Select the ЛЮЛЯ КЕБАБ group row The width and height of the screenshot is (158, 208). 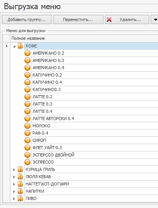coord(91,177)
